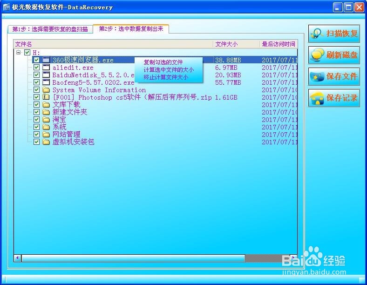
Task: Select the 淘宝 folder name
Action: [x=59, y=120]
